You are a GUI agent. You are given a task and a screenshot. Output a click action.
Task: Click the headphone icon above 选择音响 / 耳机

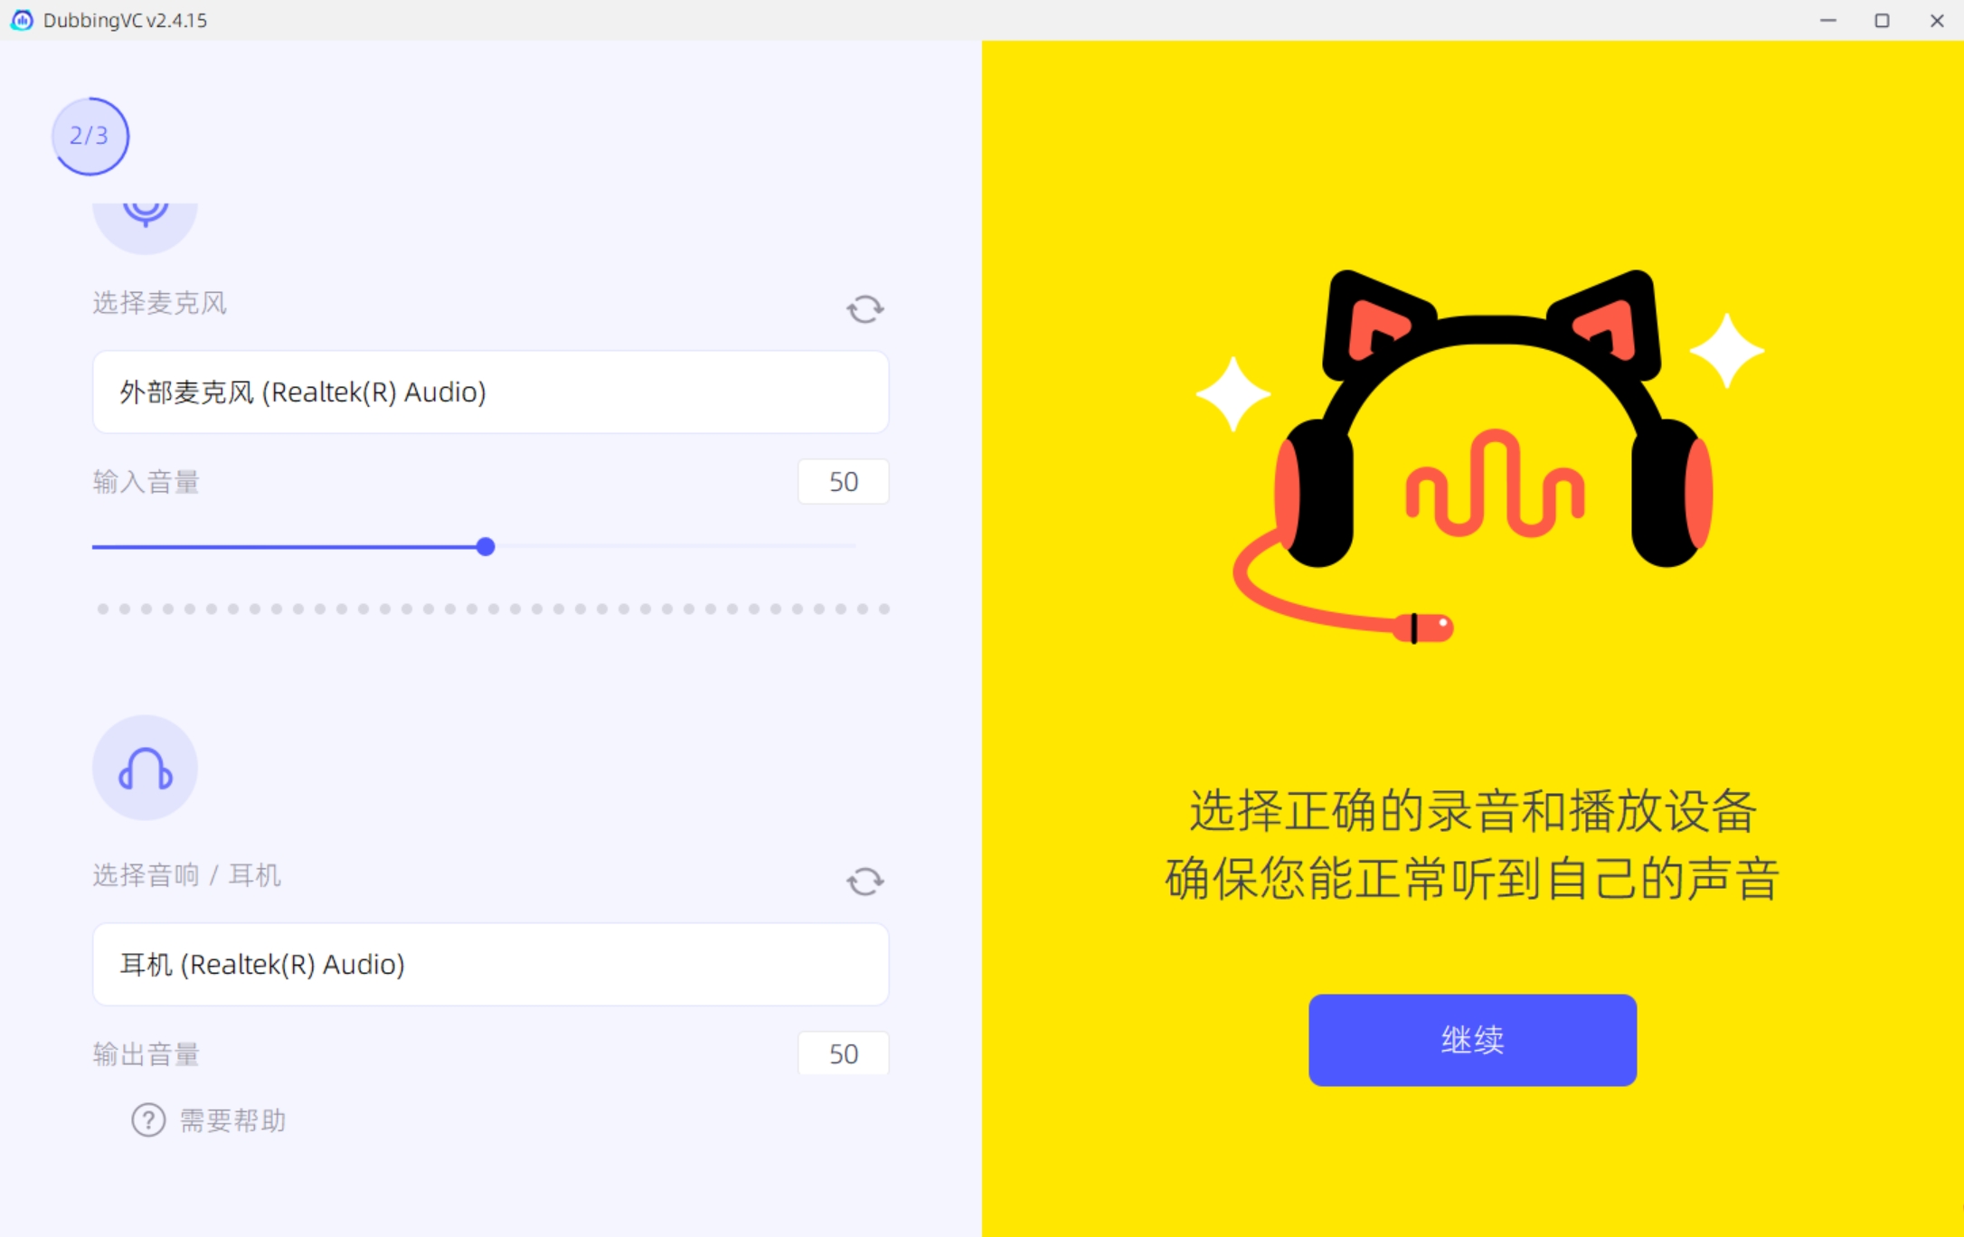[x=145, y=768]
